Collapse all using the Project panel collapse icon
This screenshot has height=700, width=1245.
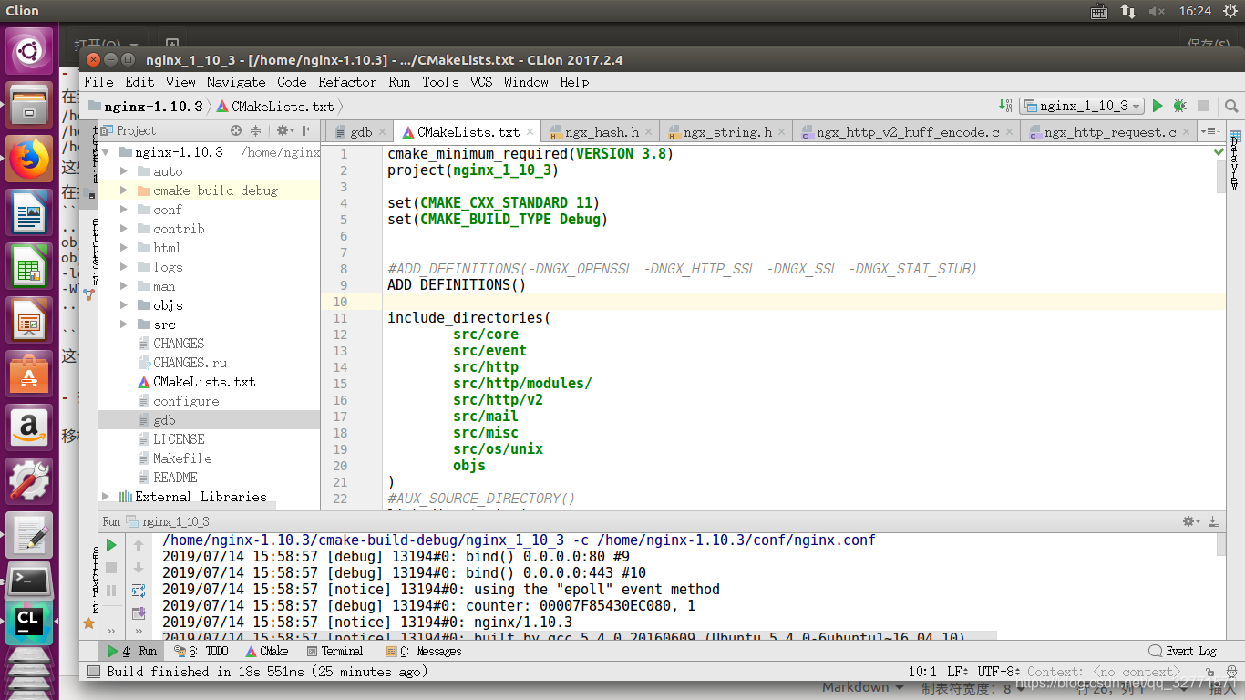tap(256, 130)
